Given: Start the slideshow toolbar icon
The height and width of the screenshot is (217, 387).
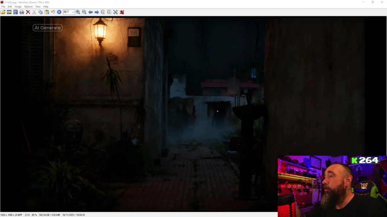Looking at the screenshot, I should (x=9, y=12).
